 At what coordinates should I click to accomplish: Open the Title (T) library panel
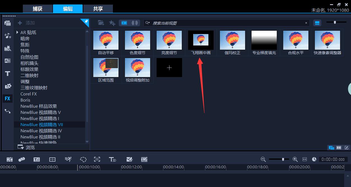click(x=8, y=74)
